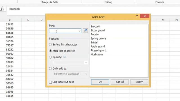180x101 pixels.
Task: Click Brinjal in preview list
Action: click(x=94, y=42)
